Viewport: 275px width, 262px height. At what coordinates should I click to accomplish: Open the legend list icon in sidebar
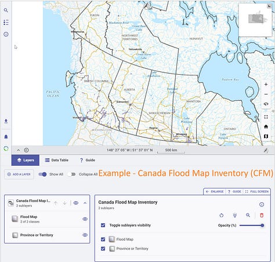(x=6, y=23)
